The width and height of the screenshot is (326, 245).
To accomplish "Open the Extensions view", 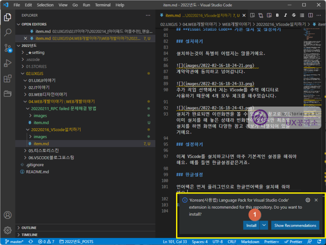I will pos(7,78).
